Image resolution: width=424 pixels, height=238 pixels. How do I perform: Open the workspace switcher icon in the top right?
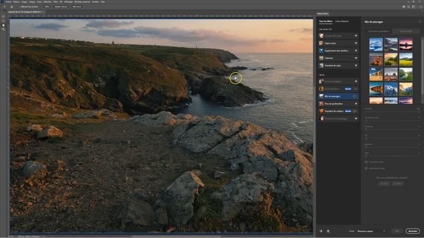point(413,7)
